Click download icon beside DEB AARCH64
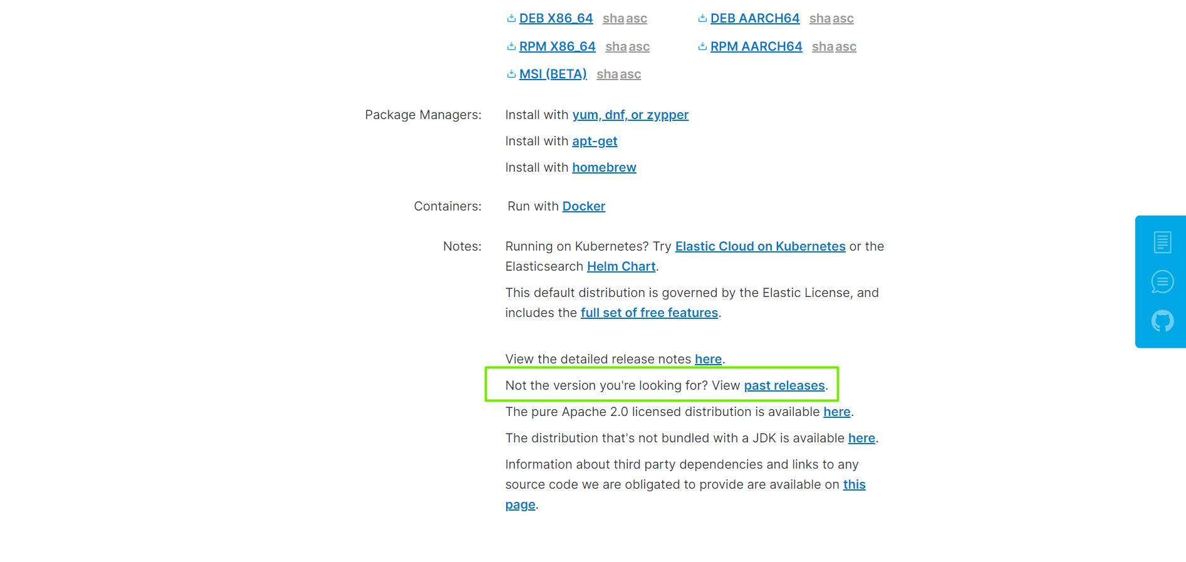The width and height of the screenshot is (1186, 562). click(x=702, y=18)
